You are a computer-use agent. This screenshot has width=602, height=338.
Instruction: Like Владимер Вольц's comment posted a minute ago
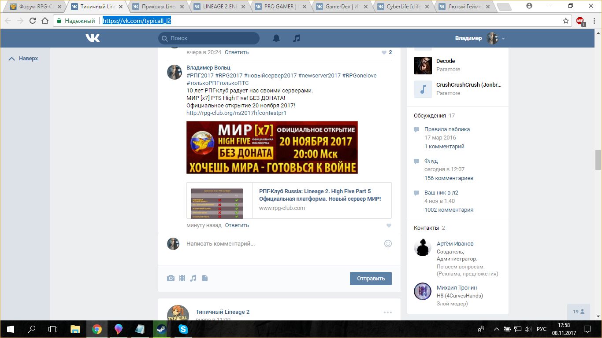389,225
